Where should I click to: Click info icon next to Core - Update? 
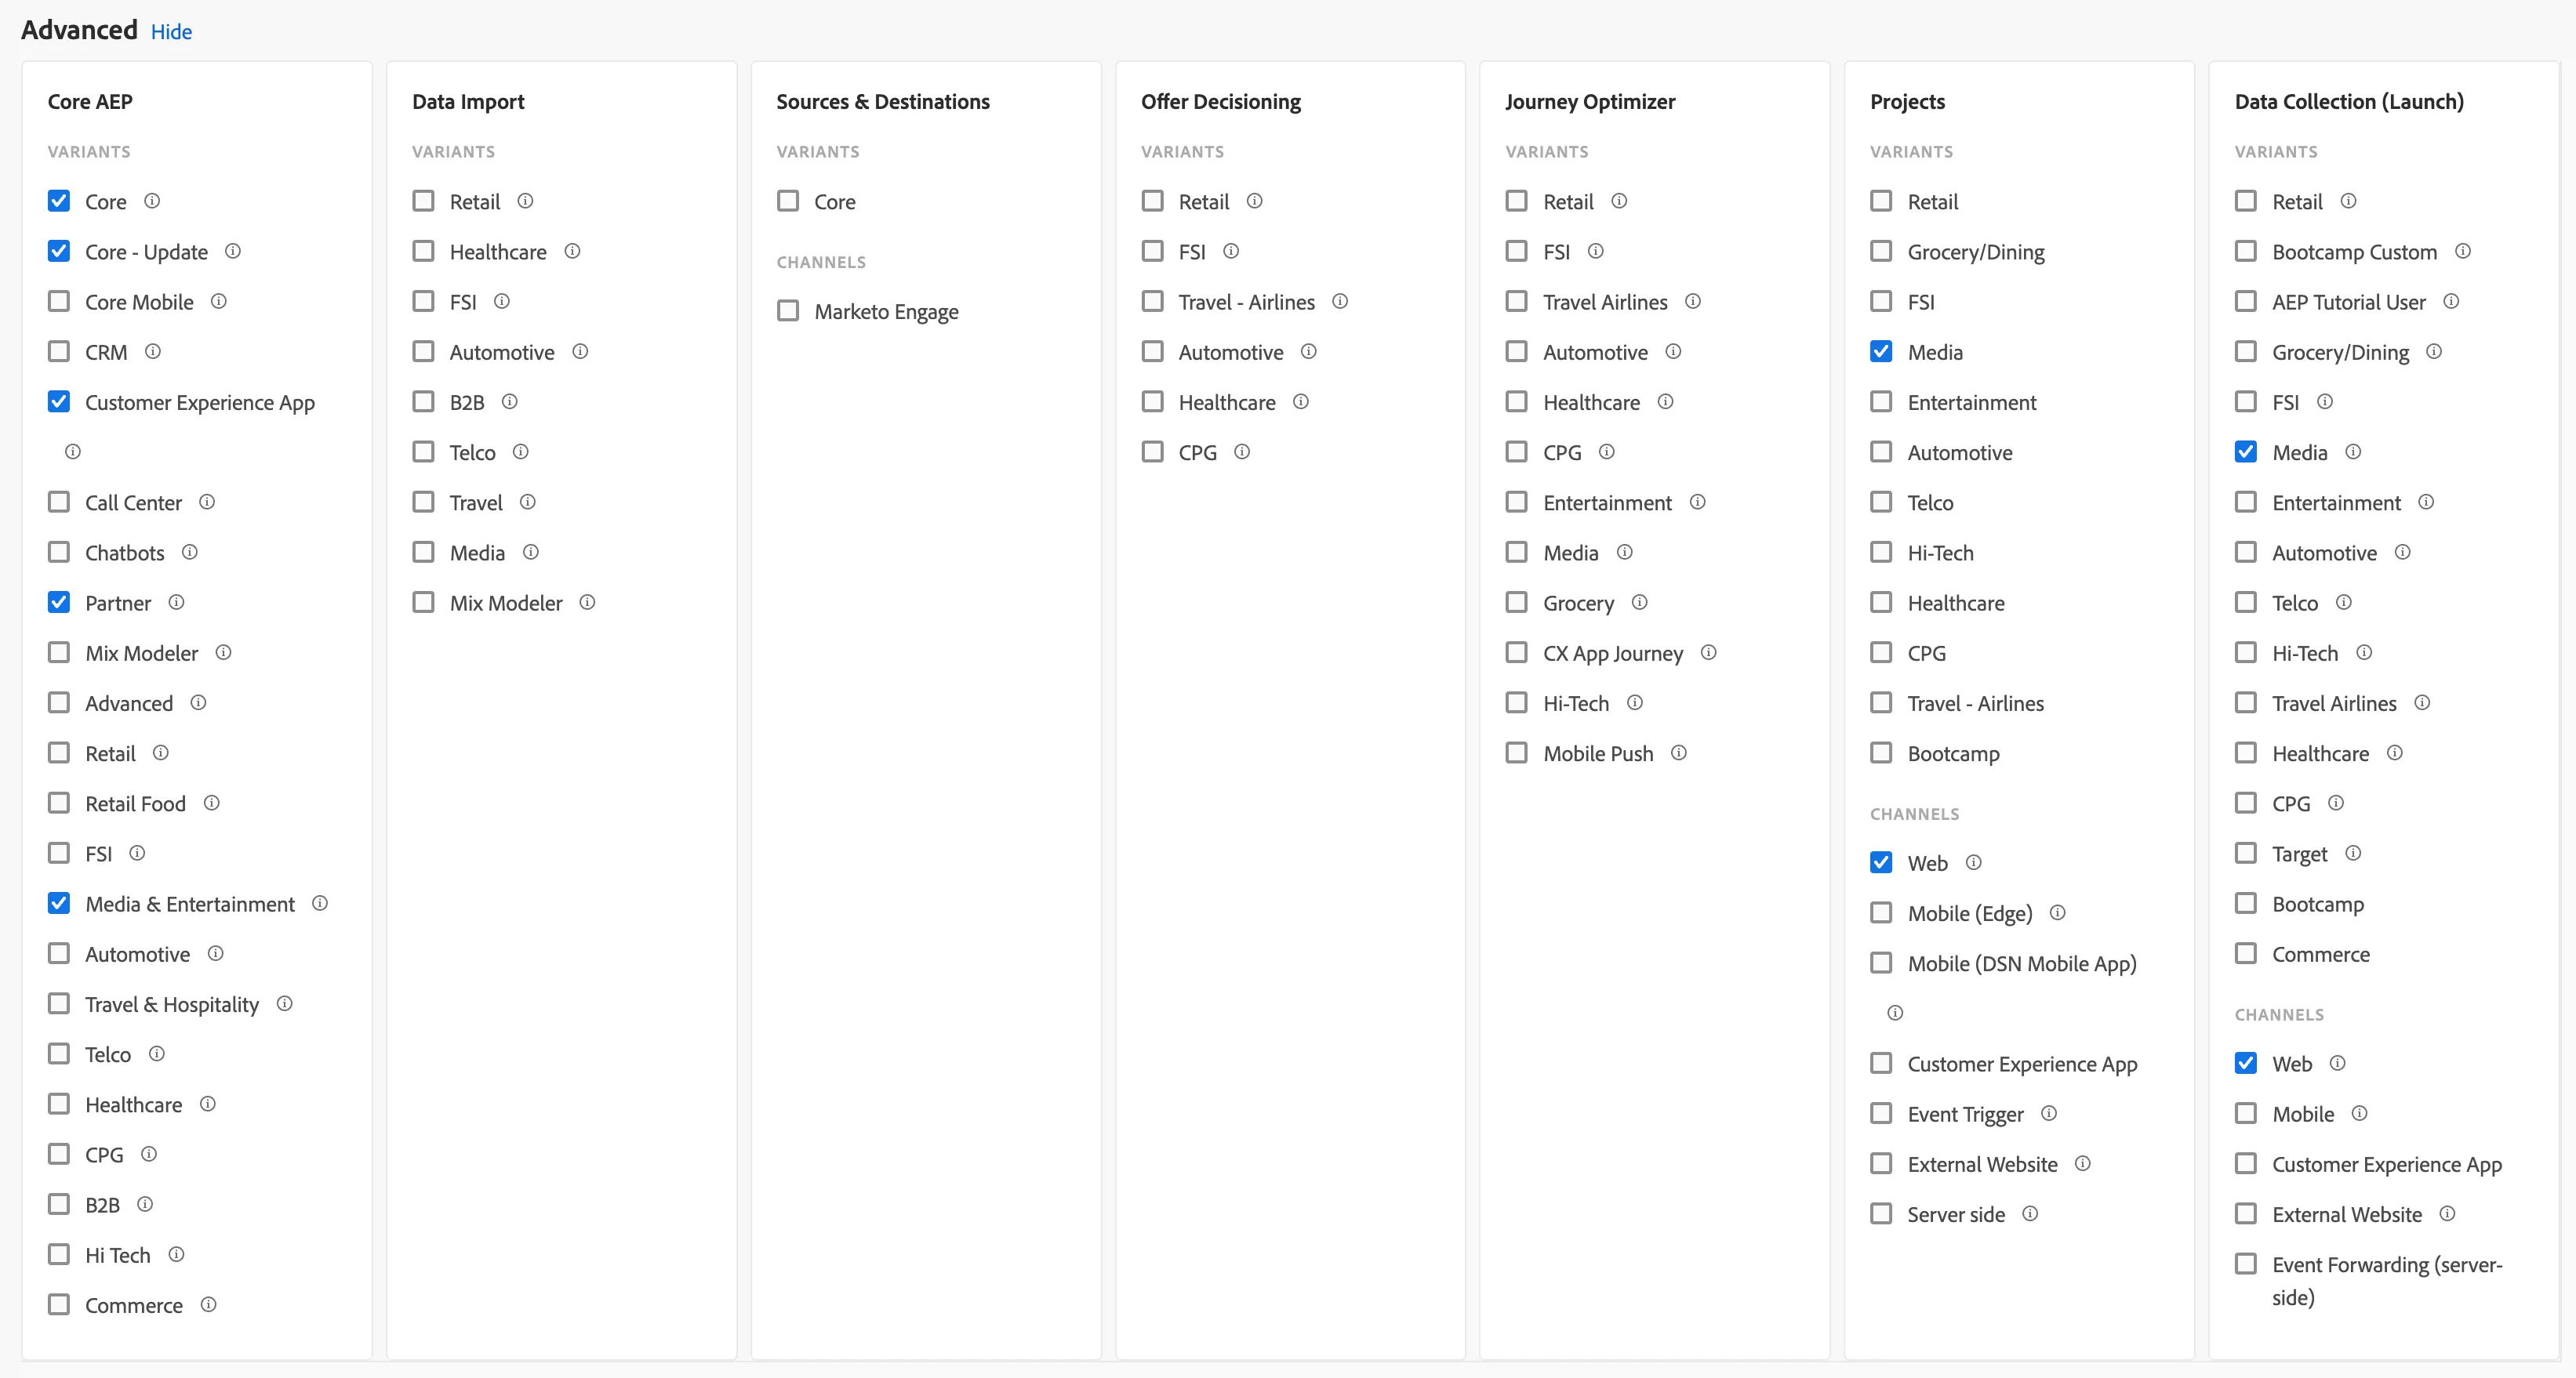[x=232, y=251]
